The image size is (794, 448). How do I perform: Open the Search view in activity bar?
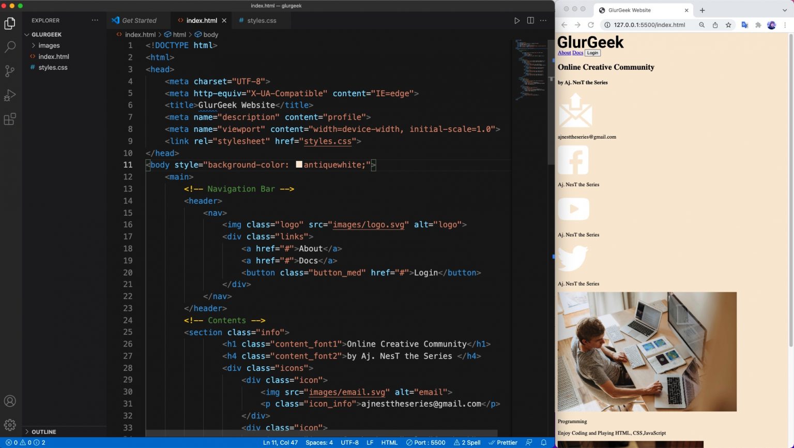pyautogui.click(x=10, y=47)
